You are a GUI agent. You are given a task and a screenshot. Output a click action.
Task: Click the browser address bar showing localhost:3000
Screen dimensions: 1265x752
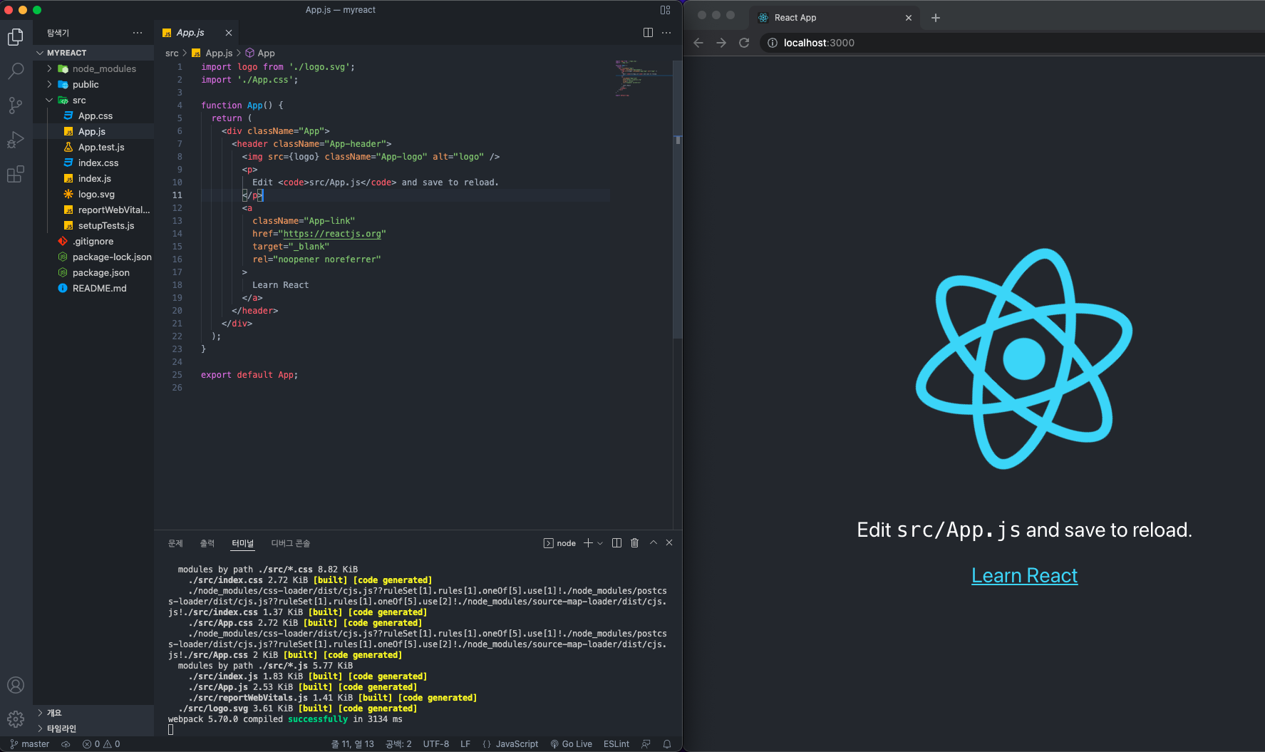point(1012,43)
